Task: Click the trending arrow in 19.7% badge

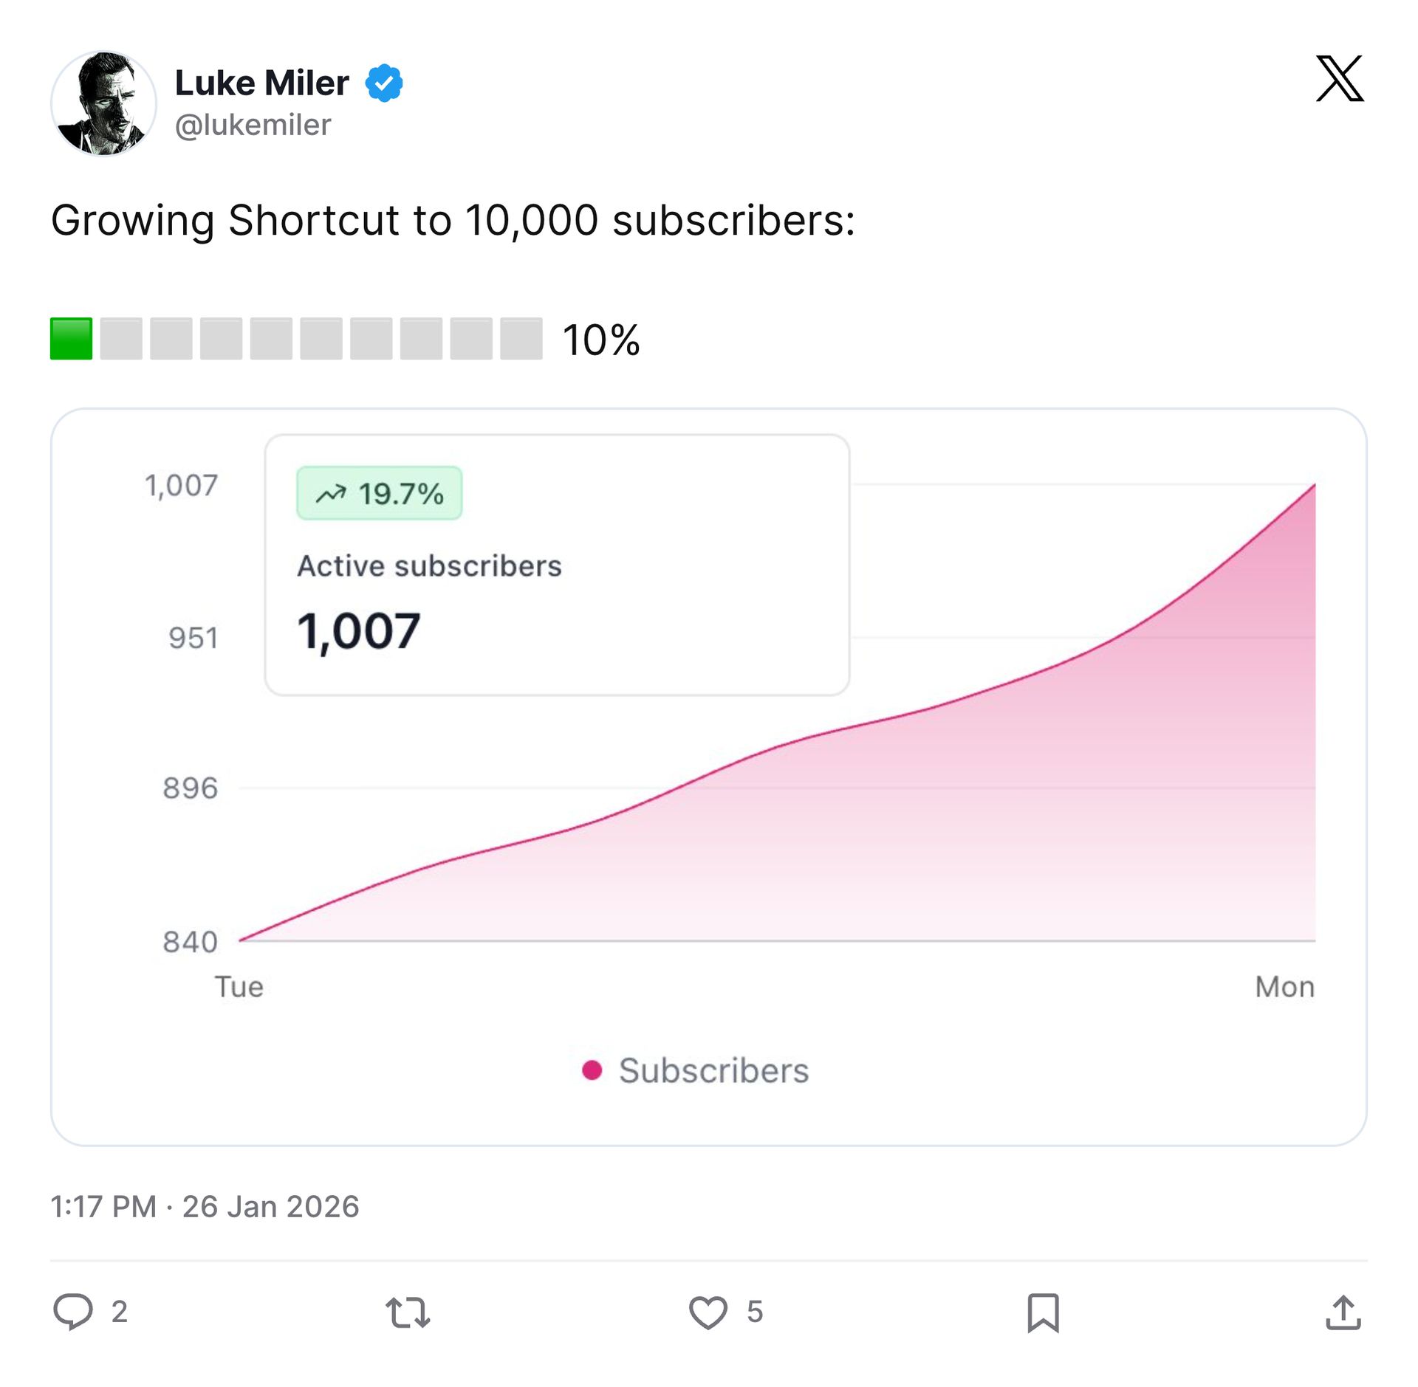Action: (330, 493)
